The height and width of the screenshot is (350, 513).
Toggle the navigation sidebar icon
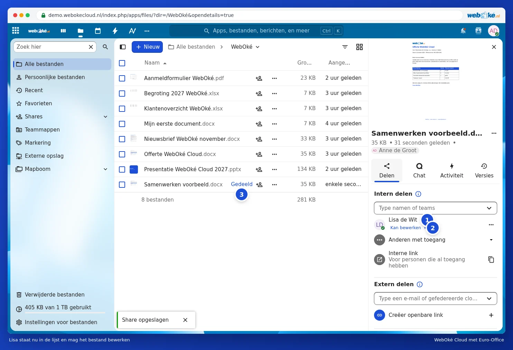(123, 47)
